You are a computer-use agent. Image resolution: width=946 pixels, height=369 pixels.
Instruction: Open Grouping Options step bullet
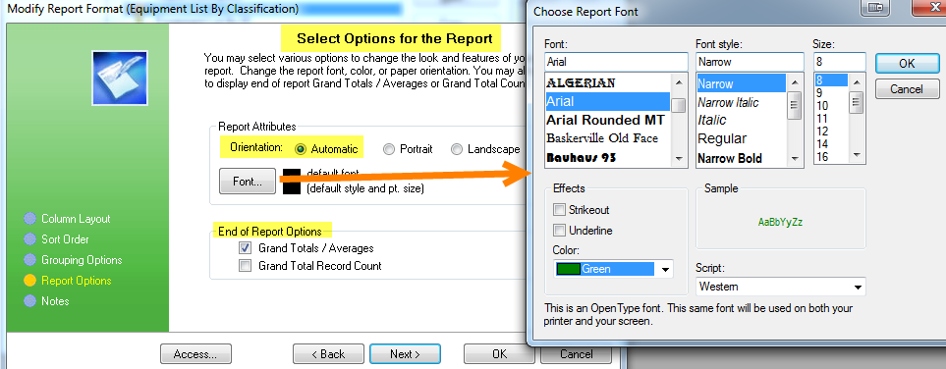(29, 260)
